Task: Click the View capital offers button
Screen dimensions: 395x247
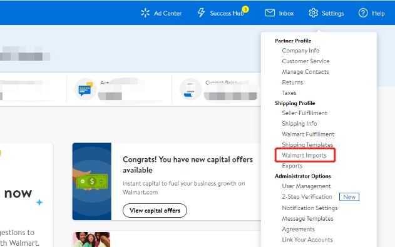Action: coord(155,211)
